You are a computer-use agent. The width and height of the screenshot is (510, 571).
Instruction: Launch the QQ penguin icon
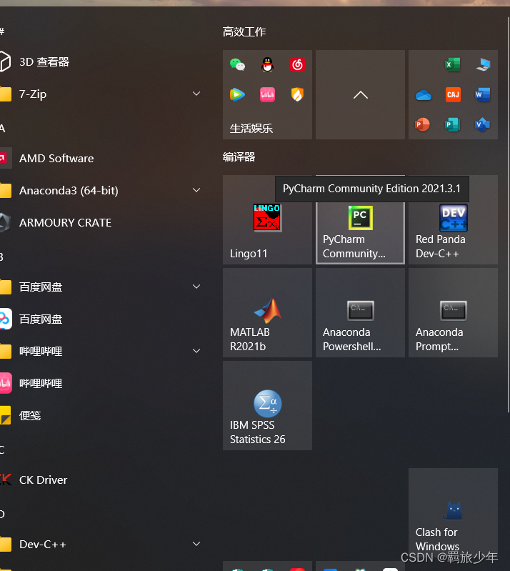pyautogui.click(x=268, y=65)
